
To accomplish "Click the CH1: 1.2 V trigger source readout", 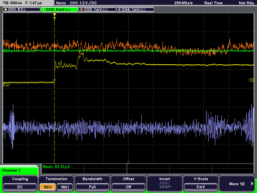I will 83,3.
